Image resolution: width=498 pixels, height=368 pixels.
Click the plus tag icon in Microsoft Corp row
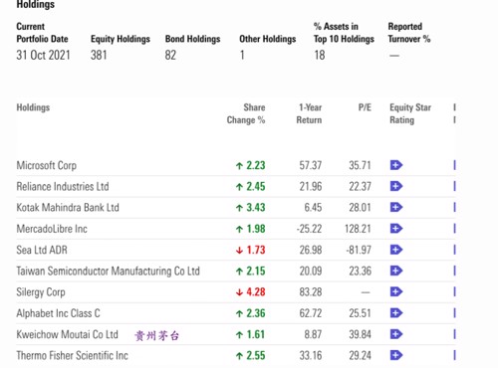(396, 165)
